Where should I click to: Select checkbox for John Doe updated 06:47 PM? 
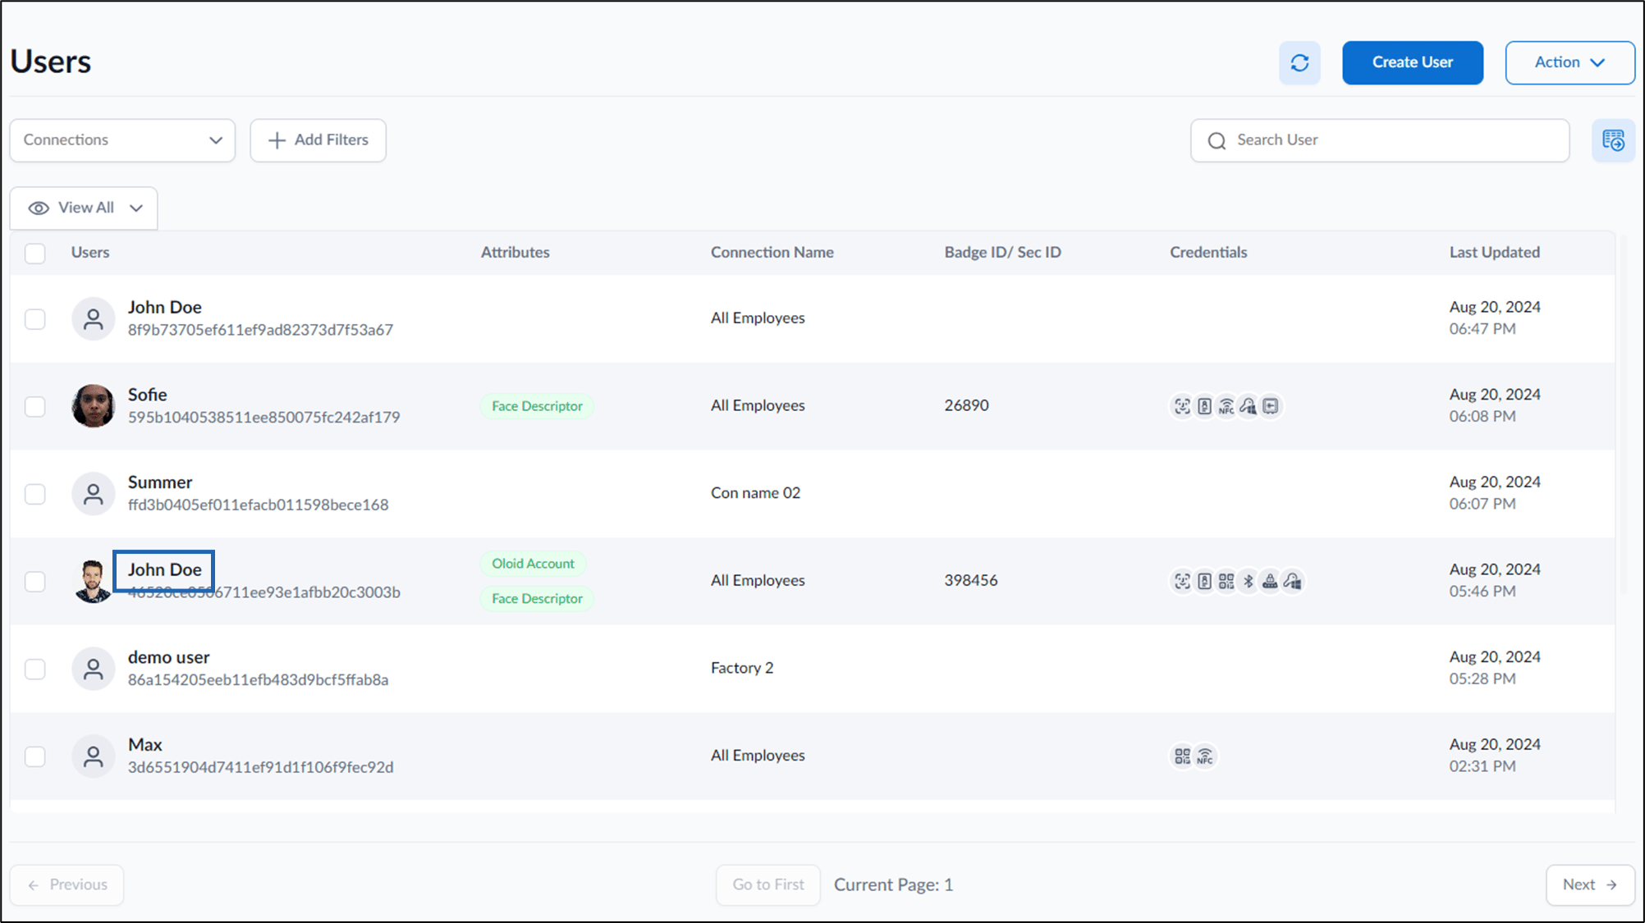coord(35,318)
